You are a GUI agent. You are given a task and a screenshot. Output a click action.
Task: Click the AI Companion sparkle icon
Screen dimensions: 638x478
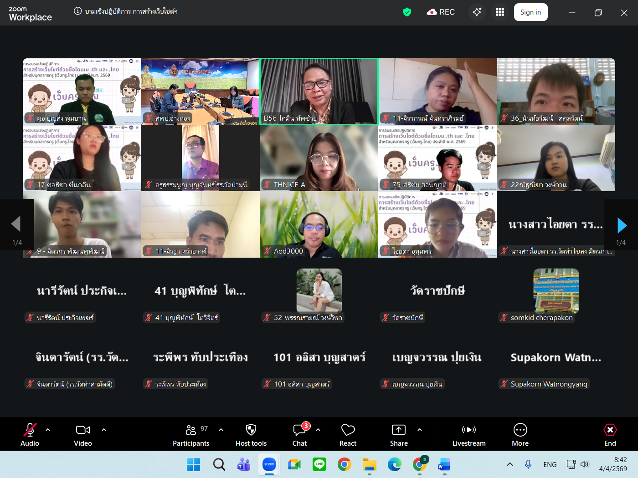[x=477, y=12]
